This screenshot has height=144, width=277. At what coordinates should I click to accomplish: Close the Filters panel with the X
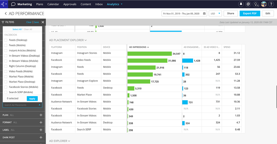[x=43, y=22]
